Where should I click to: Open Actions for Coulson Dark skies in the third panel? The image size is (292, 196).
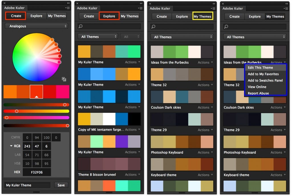click(x=205, y=107)
